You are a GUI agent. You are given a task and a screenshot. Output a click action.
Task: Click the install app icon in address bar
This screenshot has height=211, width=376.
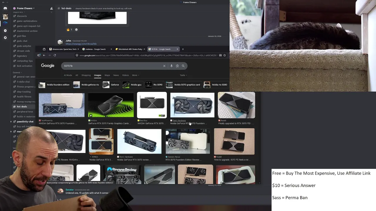[220, 55]
